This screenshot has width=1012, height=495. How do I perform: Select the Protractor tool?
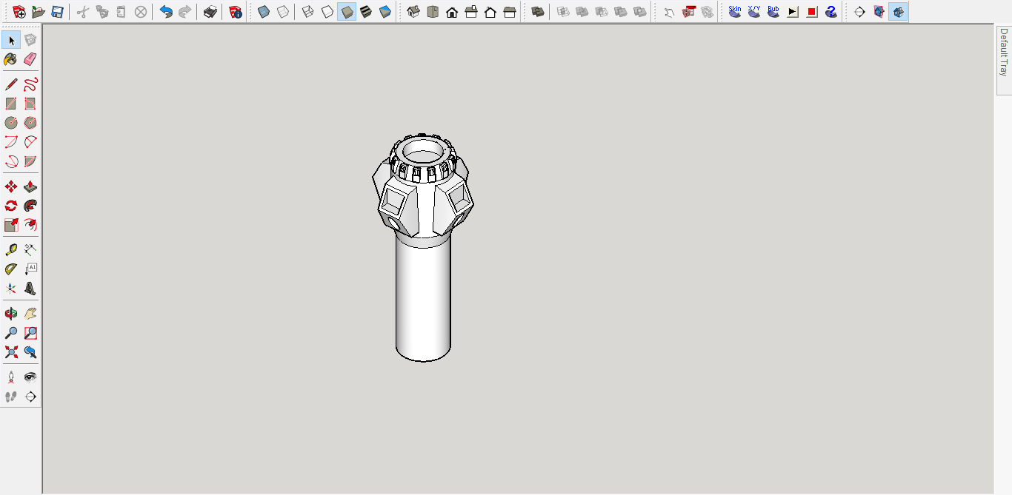click(x=11, y=269)
